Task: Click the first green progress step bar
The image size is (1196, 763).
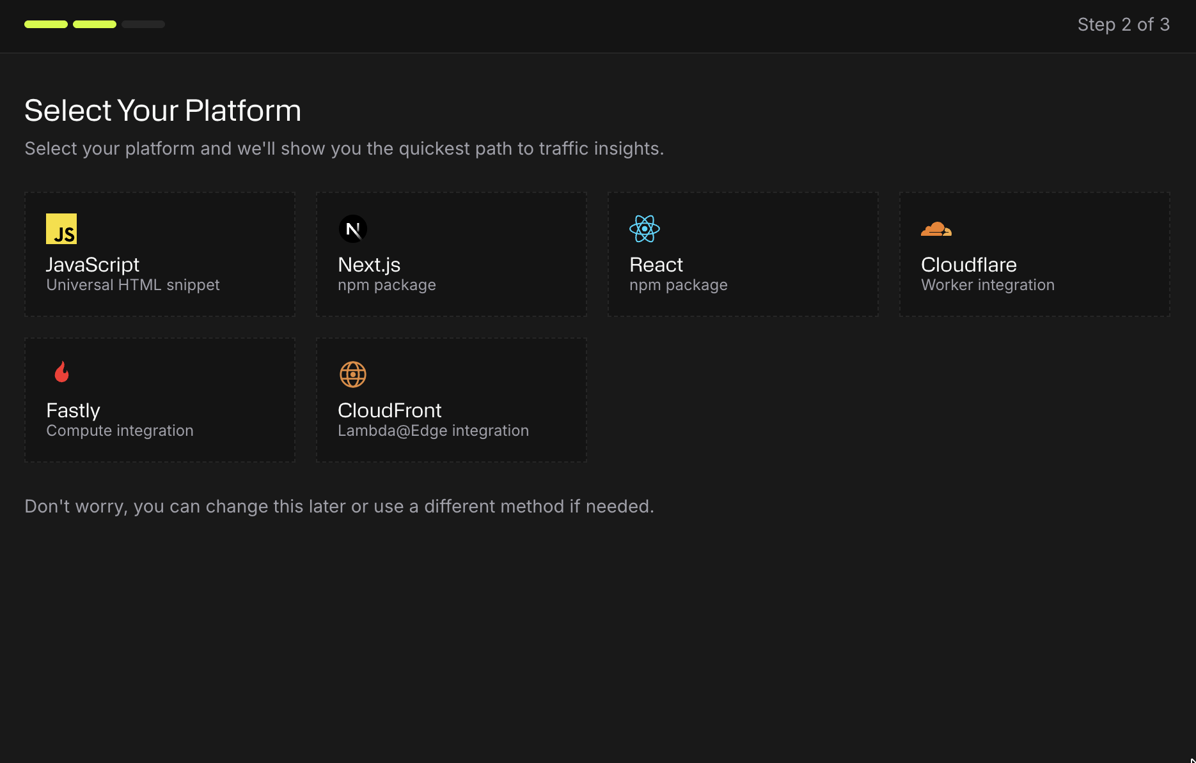Action: coord(46,24)
